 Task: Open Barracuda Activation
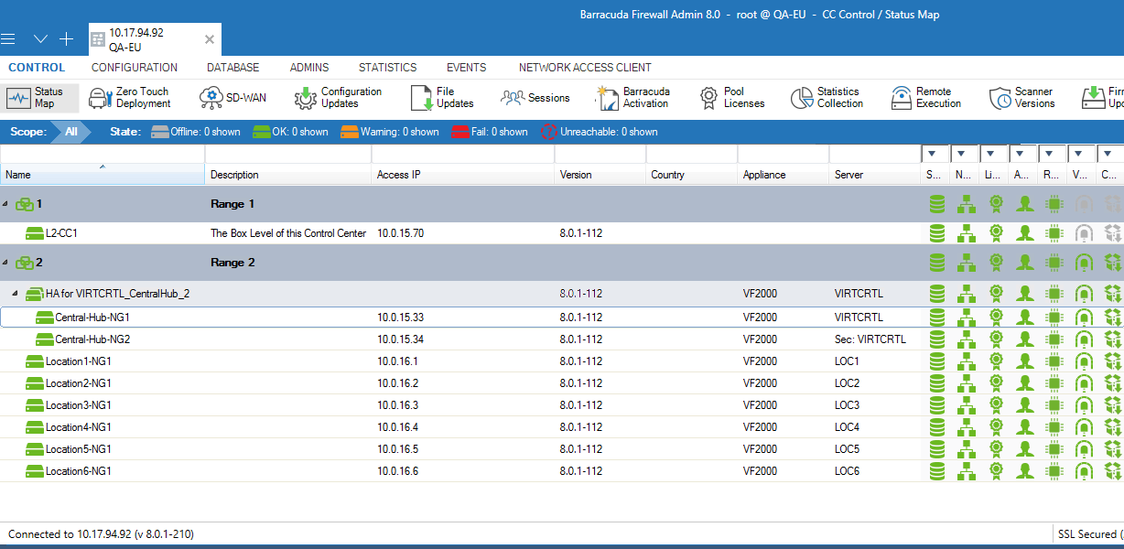pyautogui.click(x=633, y=98)
